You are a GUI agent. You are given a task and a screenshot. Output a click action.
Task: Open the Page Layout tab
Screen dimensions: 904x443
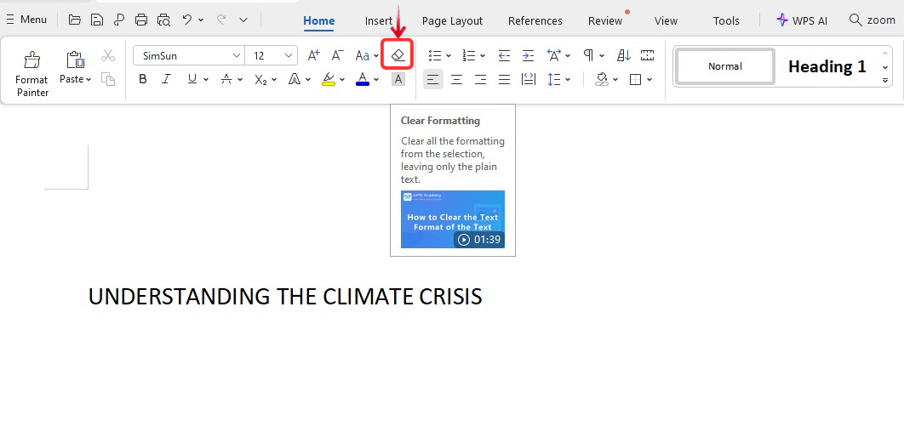452,20
